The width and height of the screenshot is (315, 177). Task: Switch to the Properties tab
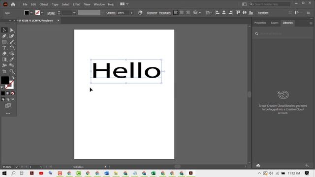pyautogui.click(x=260, y=23)
